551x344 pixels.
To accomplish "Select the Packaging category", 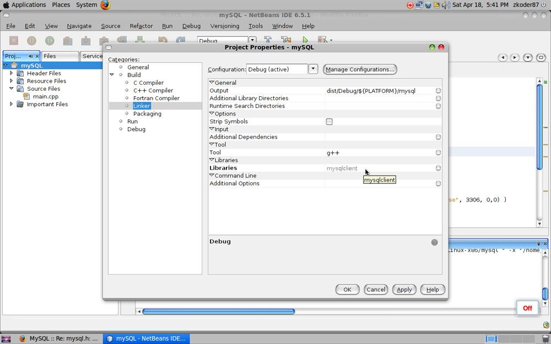I will tap(147, 114).
